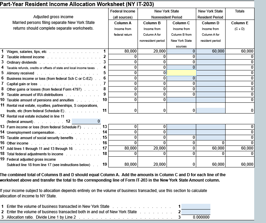Click the Column C field for Unemployment compensation

coord(181,132)
